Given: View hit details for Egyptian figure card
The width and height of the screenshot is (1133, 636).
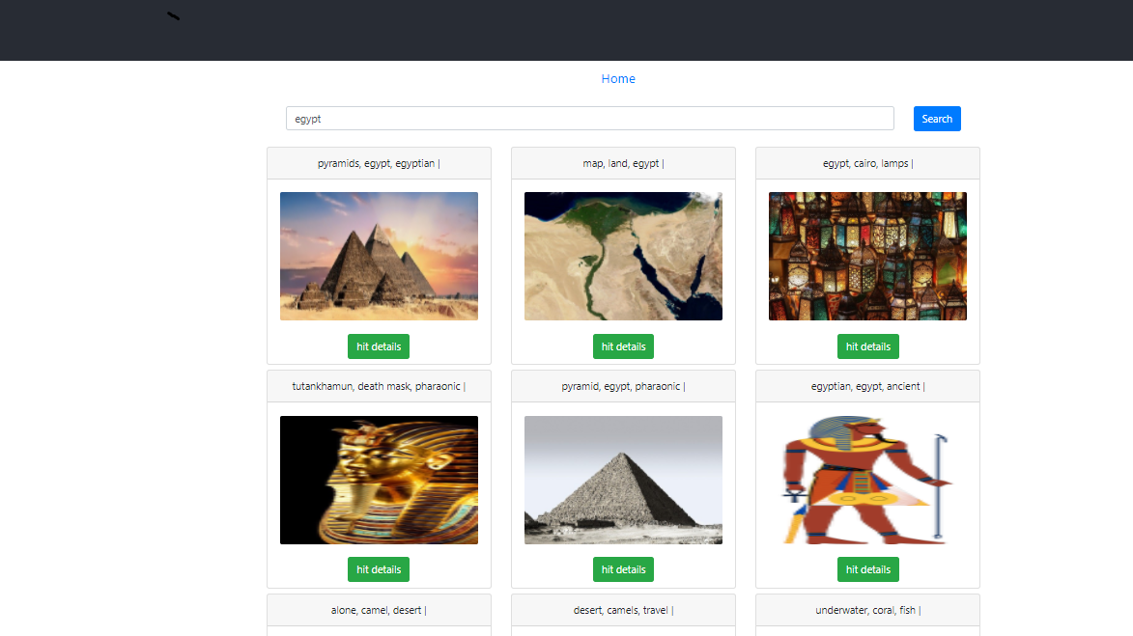Looking at the screenshot, I should tap(867, 569).
